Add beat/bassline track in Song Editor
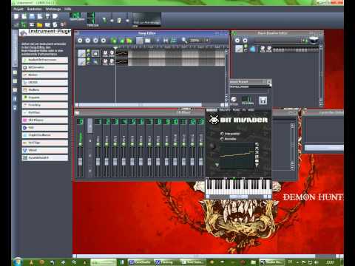The height and width of the screenshot is (266, 355). [114, 41]
